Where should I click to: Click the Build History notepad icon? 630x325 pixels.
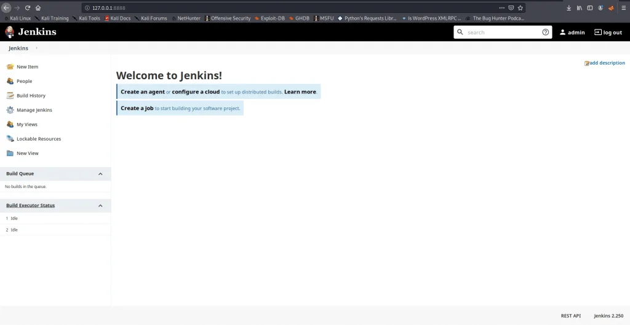tap(10, 95)
